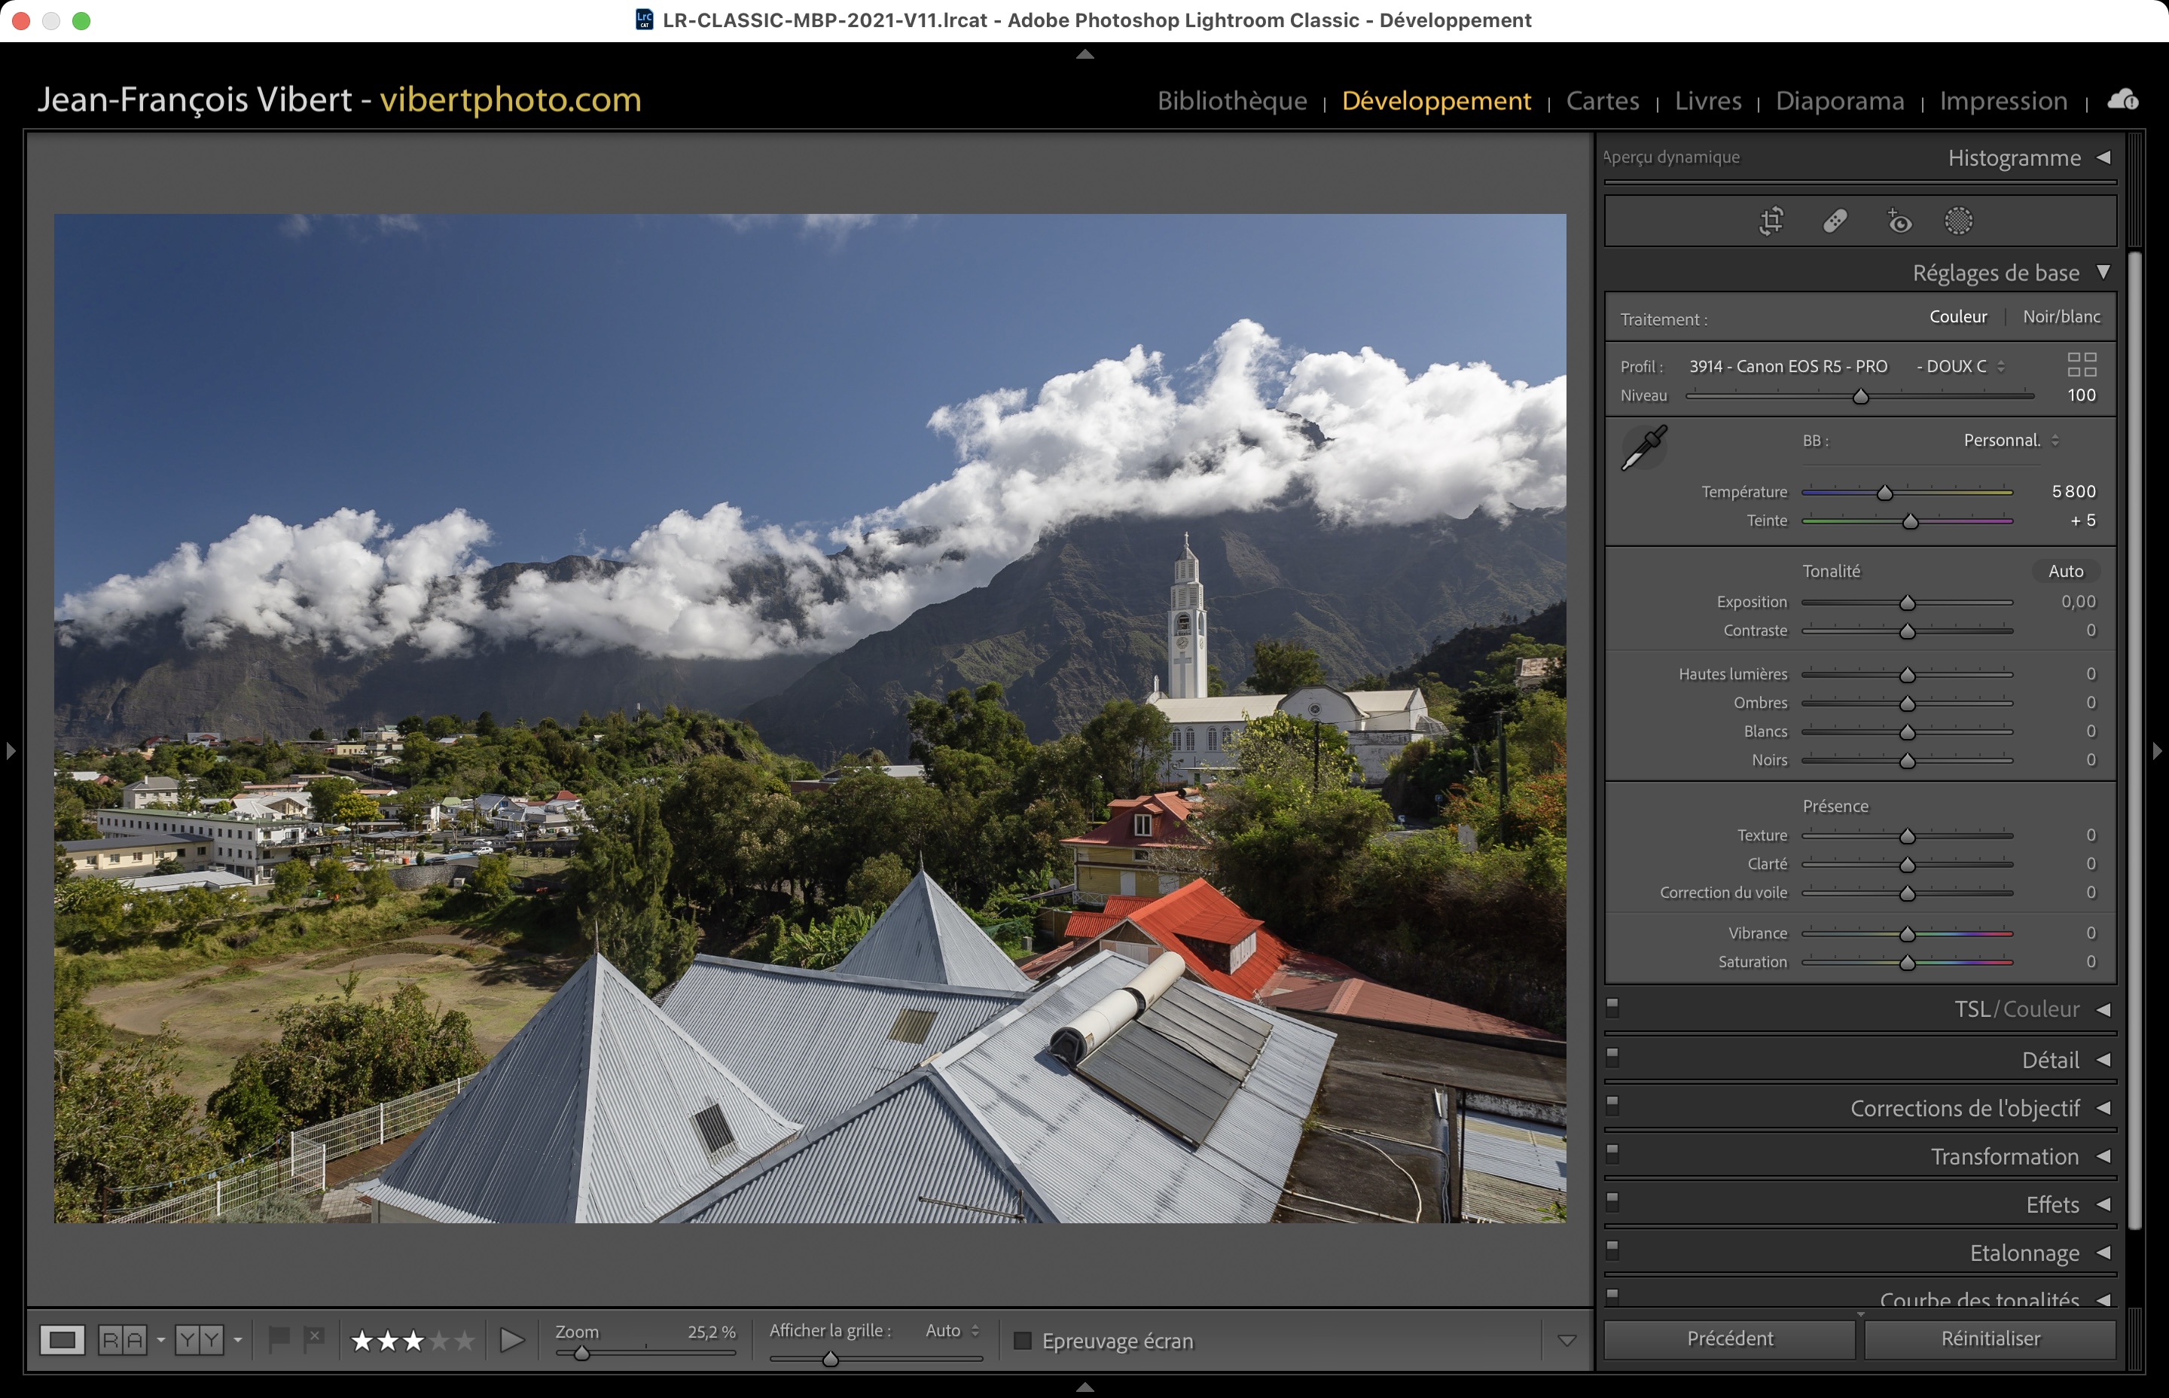This screenshot has height=1398, width=2169.
Task: Start the slideshow play button
Action: 512,1340
